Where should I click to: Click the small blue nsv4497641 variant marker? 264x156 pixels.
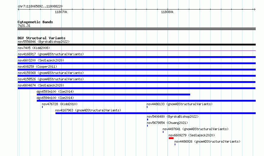tap(163, 132)
